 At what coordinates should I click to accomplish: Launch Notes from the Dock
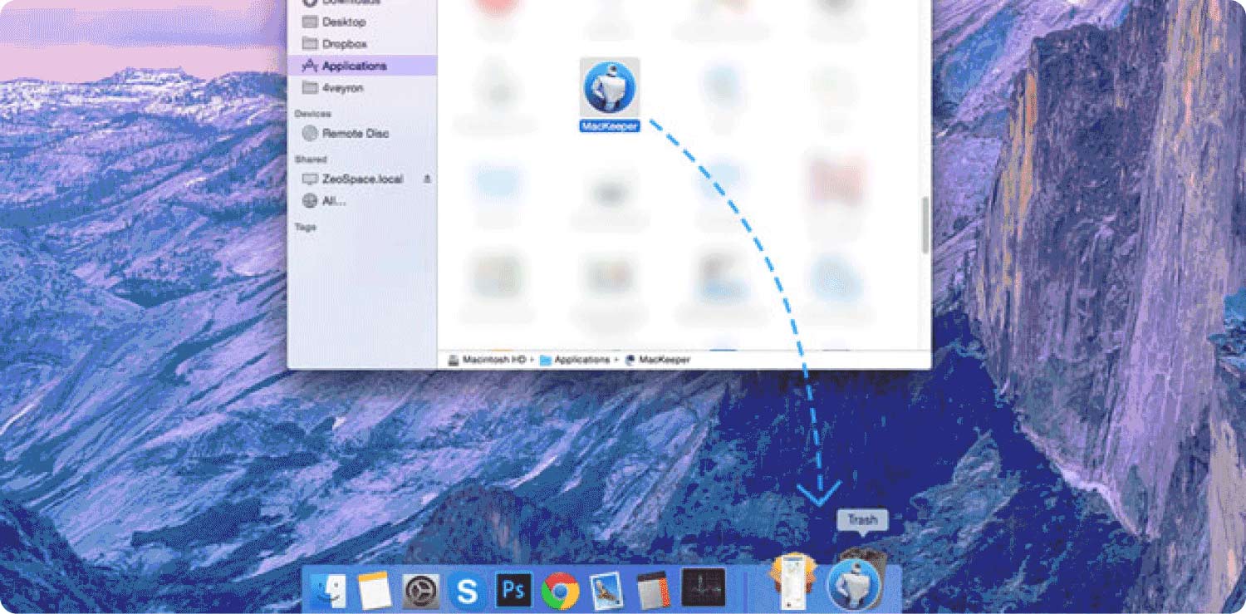tap(375, 591)
